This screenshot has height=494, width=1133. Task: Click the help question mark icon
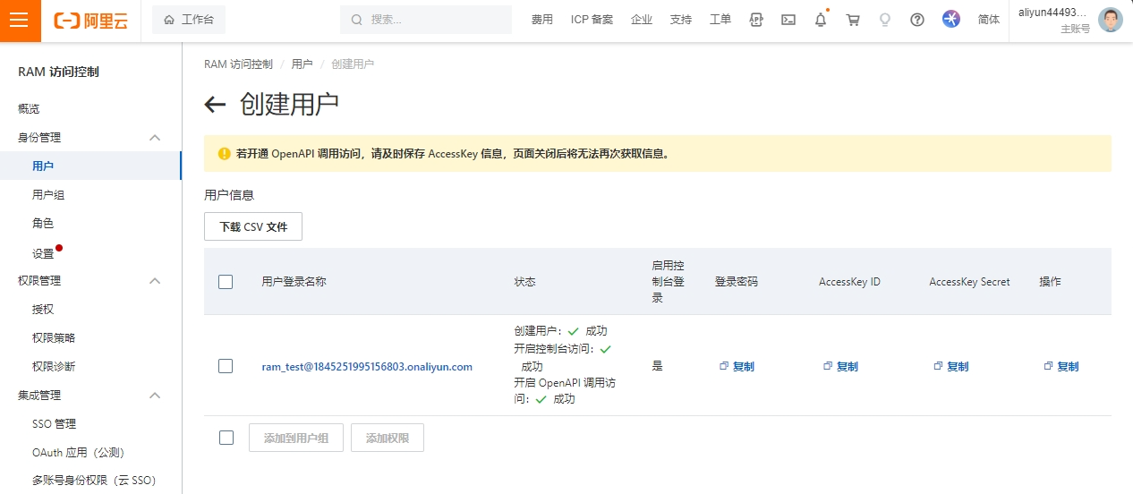point(916,20)
